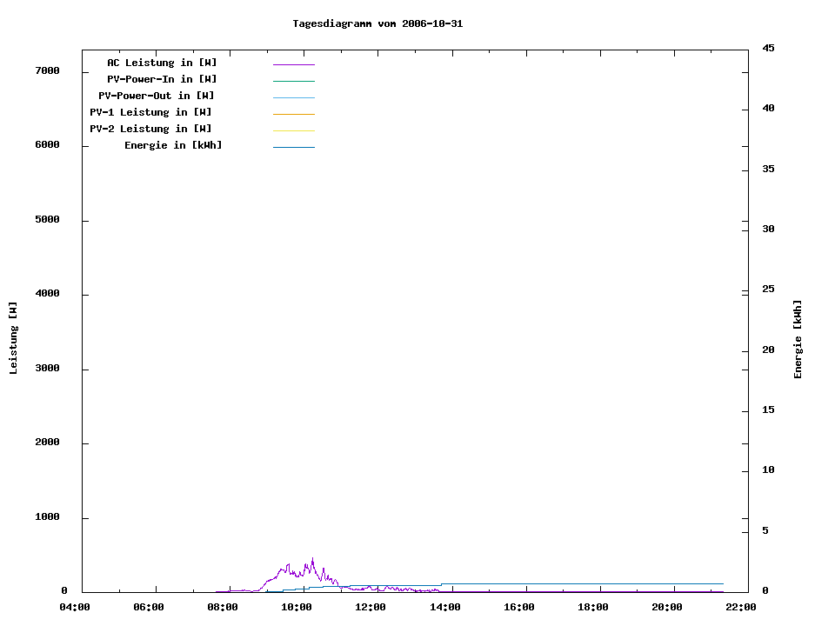Screen dimensions: 835x626
Task: Click the 3000 tick label on Leistung axis
Action: pyautogui.click(x=46, y=369)
